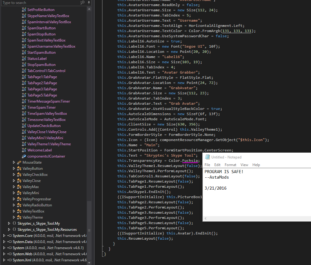Click the search options icon in search box
The image size is (311, 265).
tap(82, 2)
